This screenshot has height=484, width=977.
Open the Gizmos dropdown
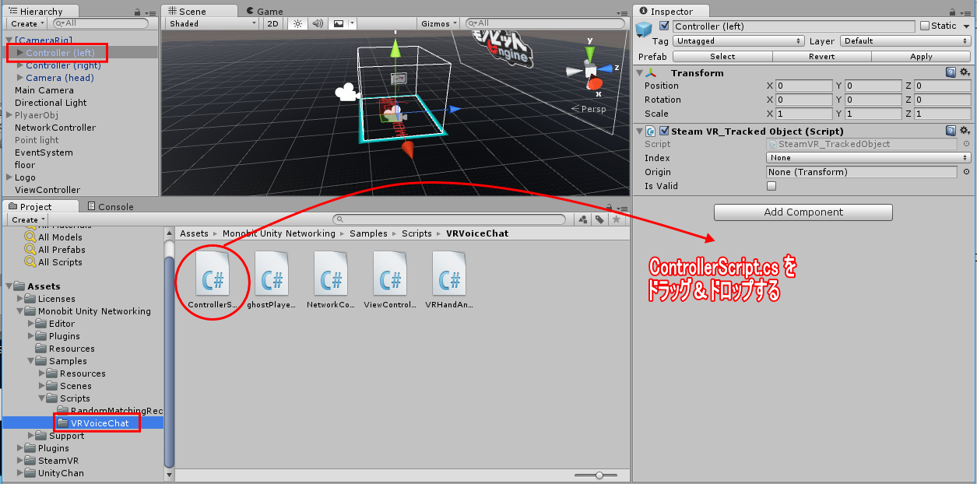[438, 23]
